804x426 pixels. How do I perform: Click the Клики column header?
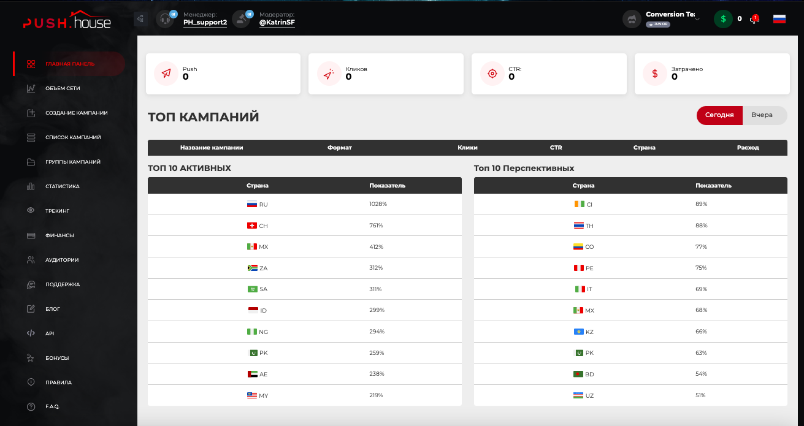(467, 148)
